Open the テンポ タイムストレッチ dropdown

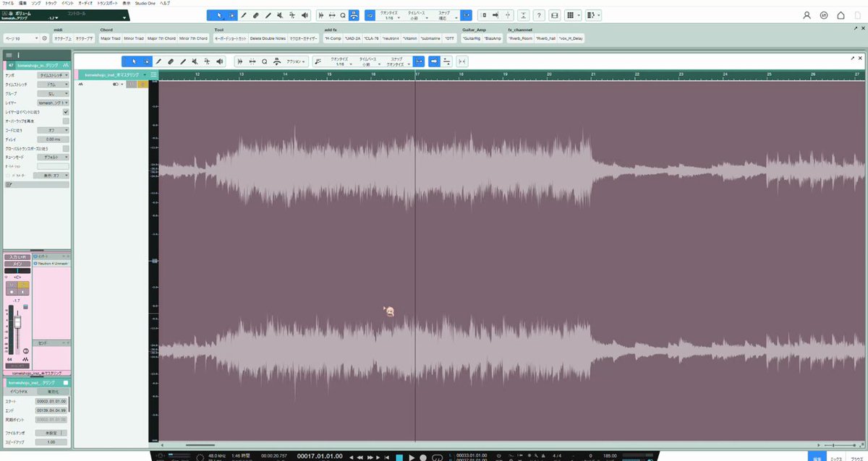tap(54, 74)
